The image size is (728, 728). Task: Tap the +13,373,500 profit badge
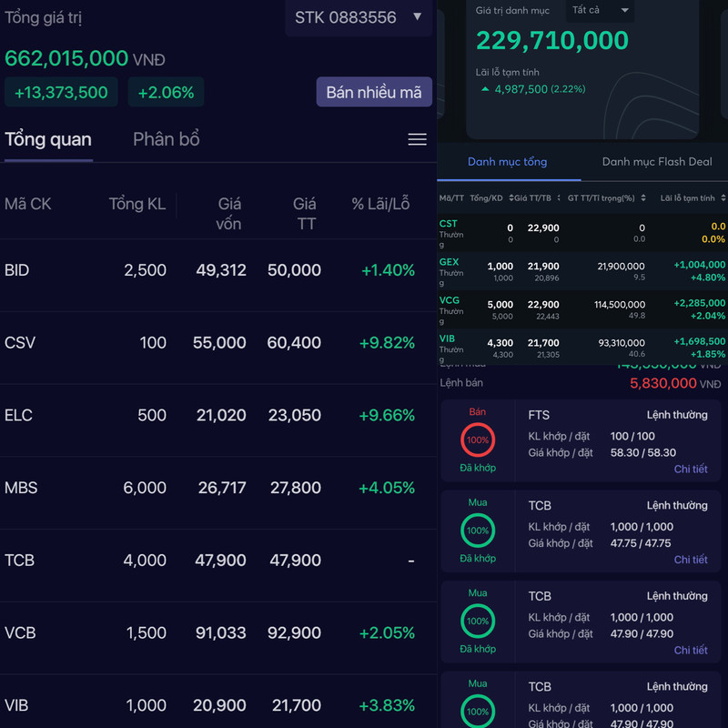61,92
